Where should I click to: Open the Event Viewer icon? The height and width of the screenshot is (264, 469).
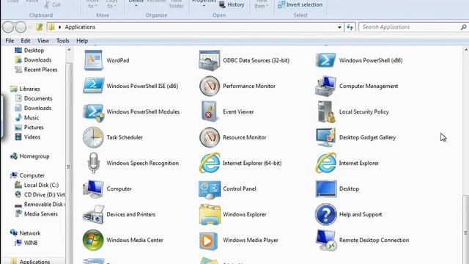click(210, 111)
